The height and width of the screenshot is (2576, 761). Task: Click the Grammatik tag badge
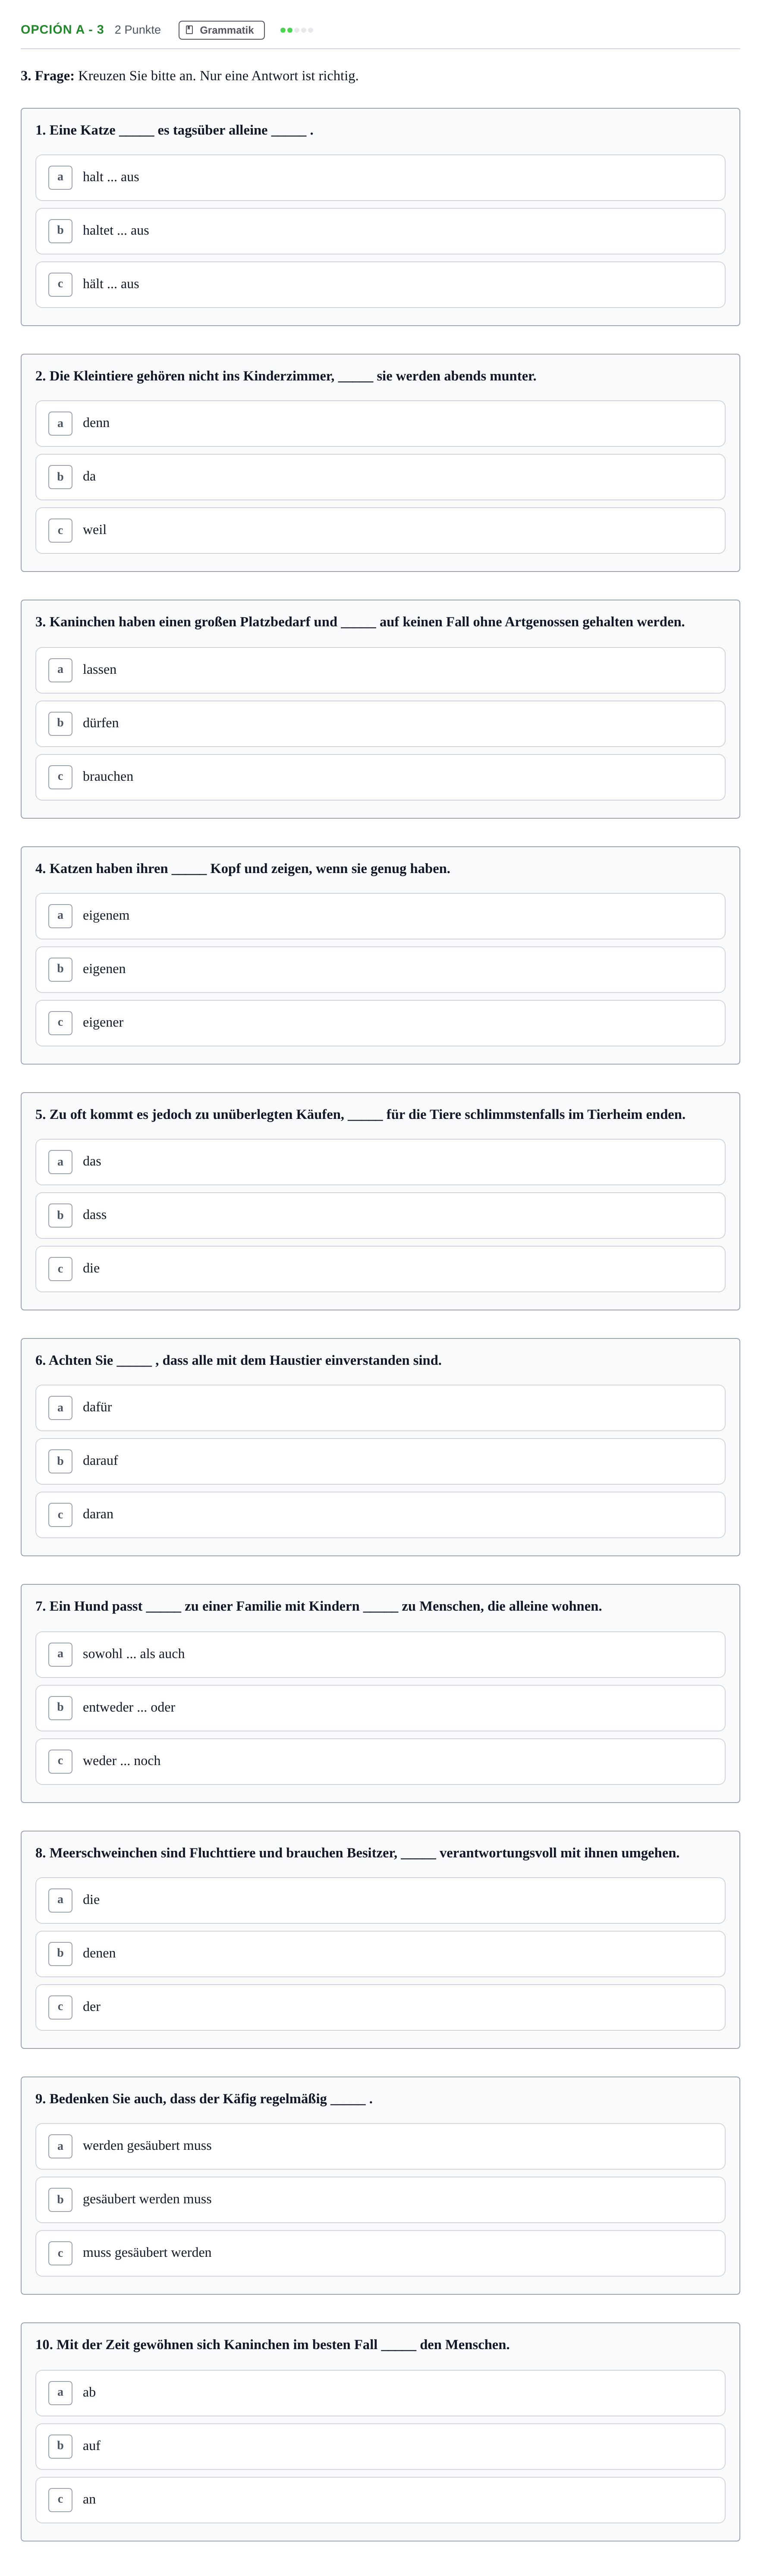pyautogui.click(x=221, y=30)
